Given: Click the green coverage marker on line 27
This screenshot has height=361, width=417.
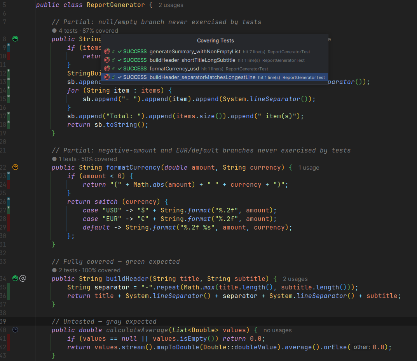Looking at the screenshot, I should point(9,210).
